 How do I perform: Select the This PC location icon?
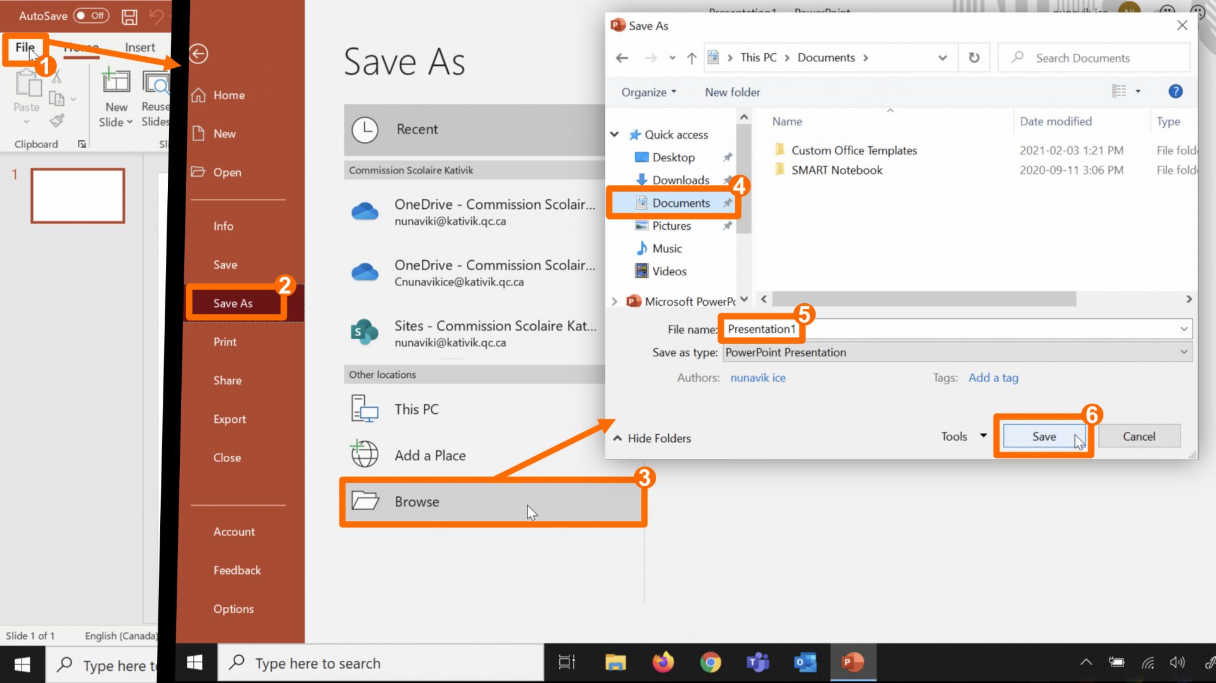point(365,409)
